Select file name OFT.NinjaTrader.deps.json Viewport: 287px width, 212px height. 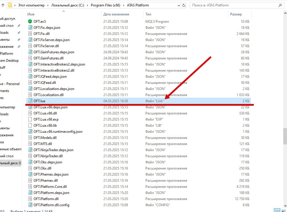[x=53, y=150]
